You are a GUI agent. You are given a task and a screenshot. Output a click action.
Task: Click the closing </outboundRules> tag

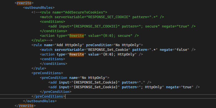40,101
